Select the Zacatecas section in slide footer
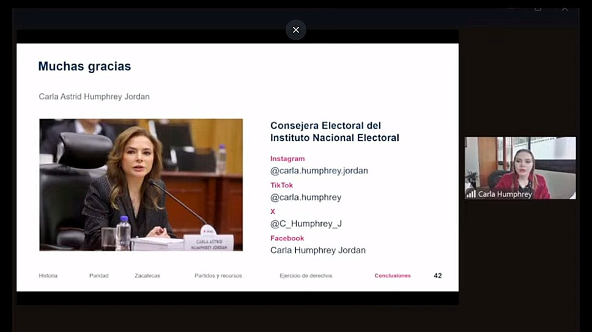 point(147,275)
